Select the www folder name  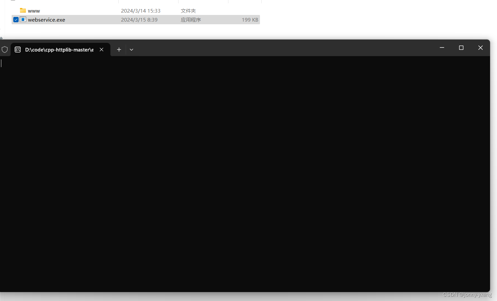coord(34,10)
